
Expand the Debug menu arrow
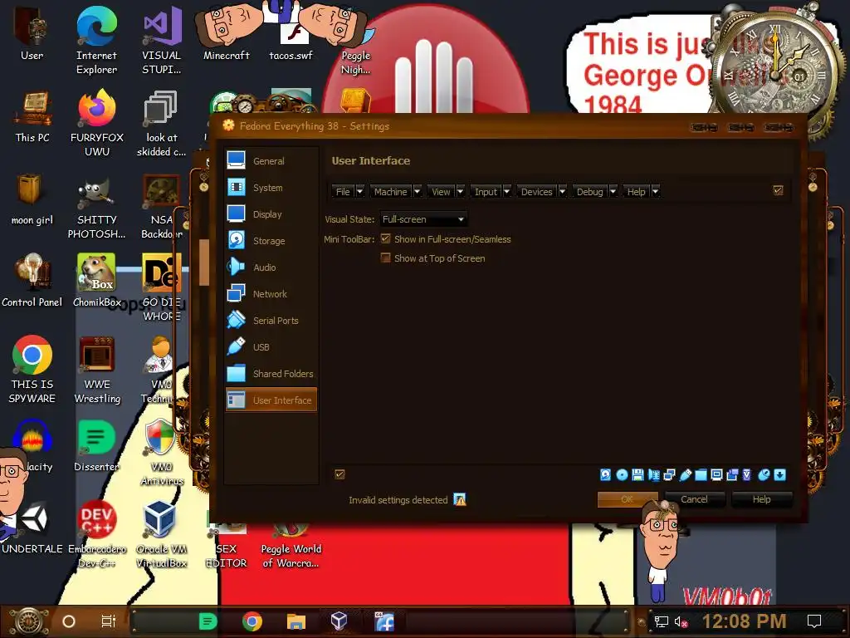pyautogui.click(x=613, y=192)
